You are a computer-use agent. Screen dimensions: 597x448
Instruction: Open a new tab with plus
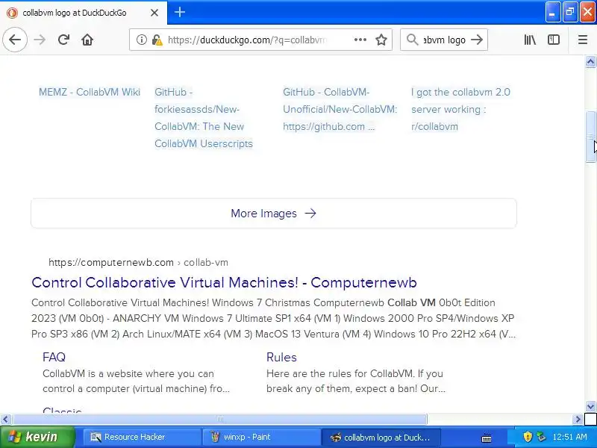tap(180, 12)
